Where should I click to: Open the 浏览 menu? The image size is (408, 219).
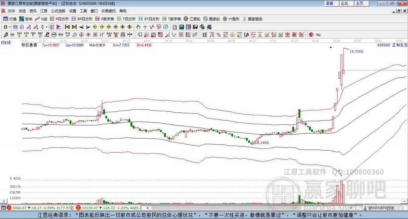pyautogui.click(x=22, y=11)
